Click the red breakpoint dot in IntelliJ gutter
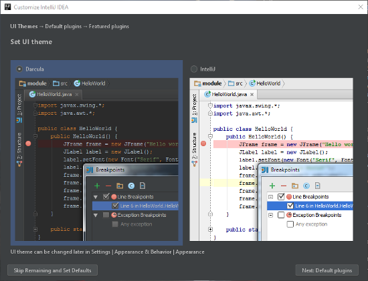The height and width of the screenshot is (281, 368). pos(203,144)
